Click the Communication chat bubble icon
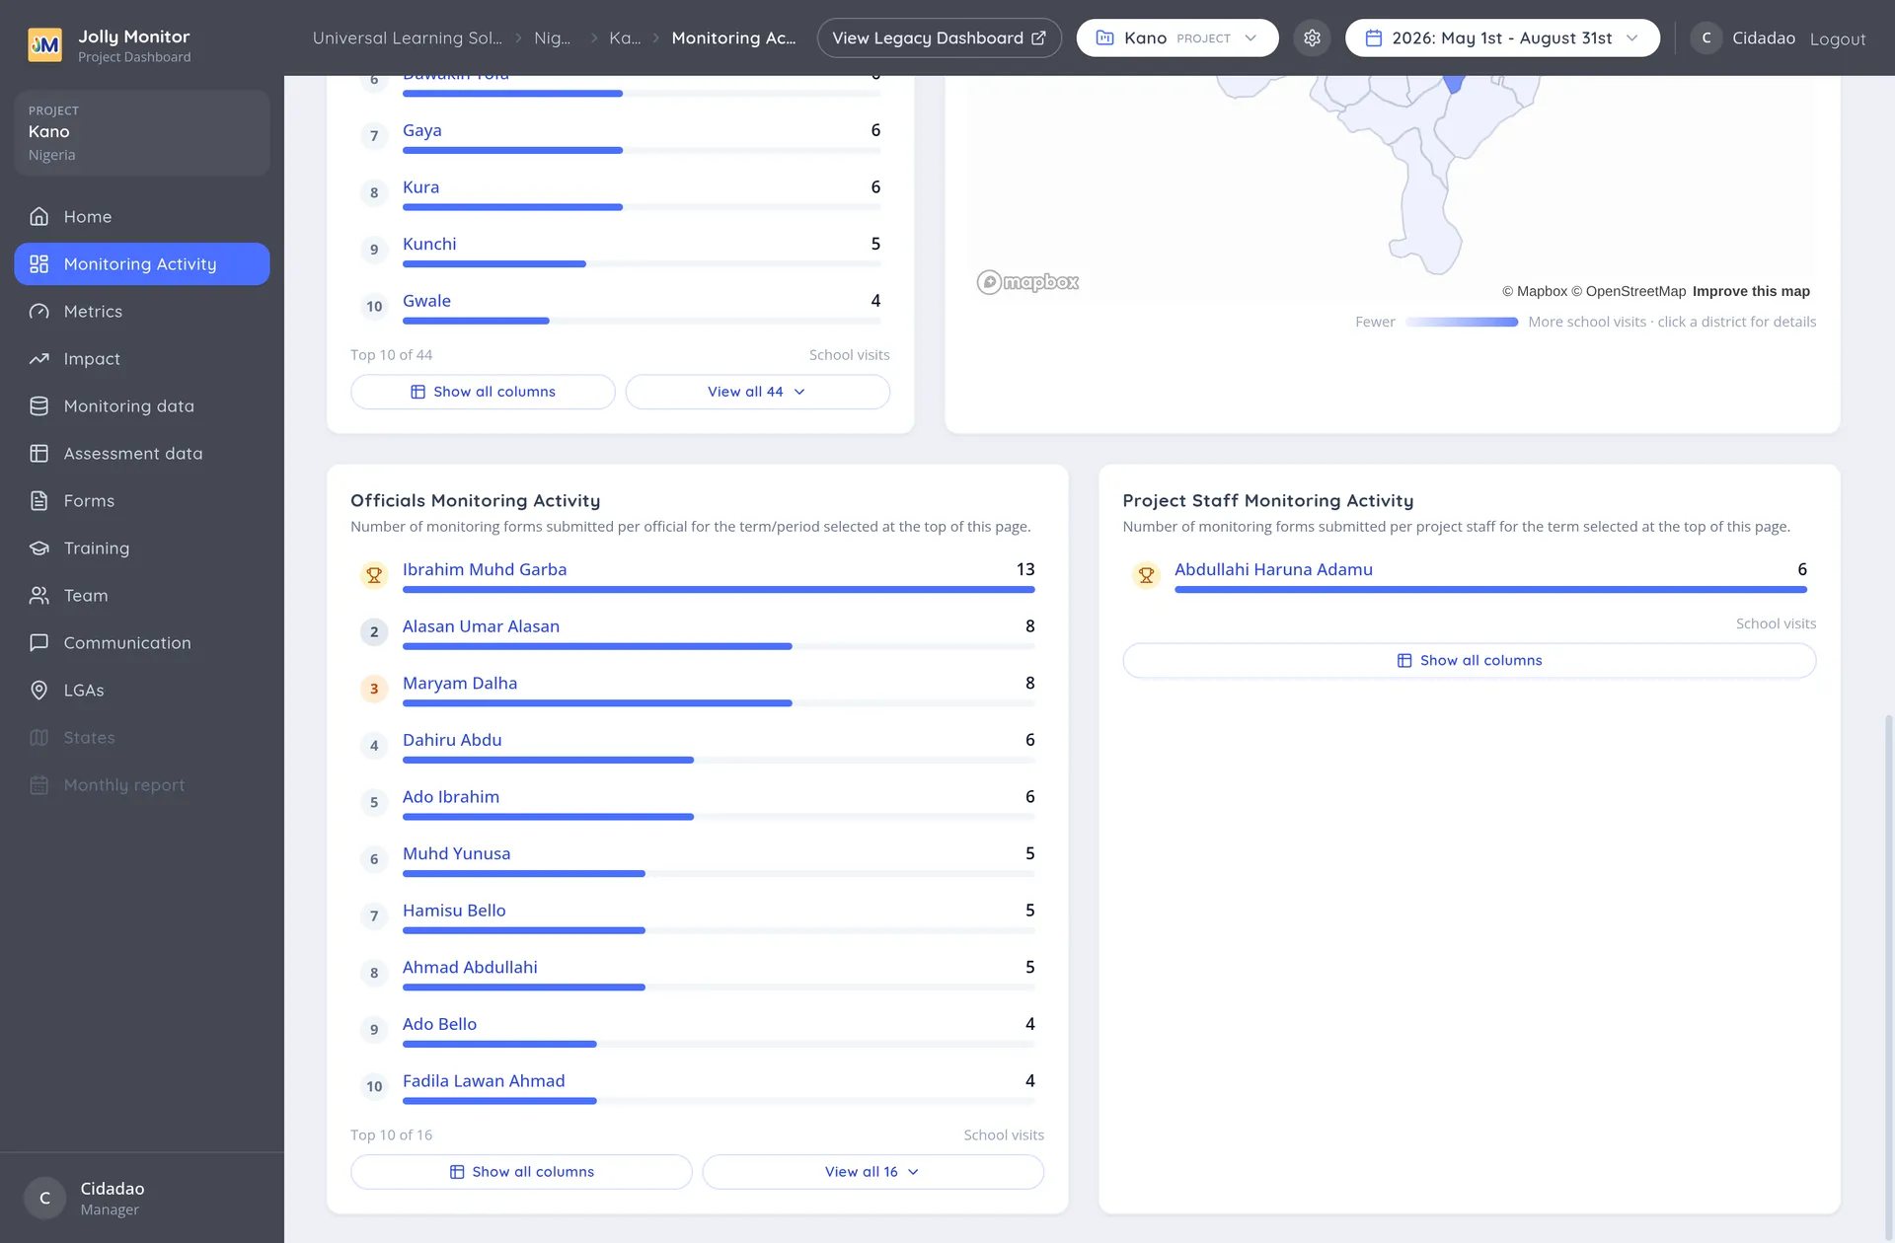This screenshot has height=1243, width=1895. coord(39,642)
